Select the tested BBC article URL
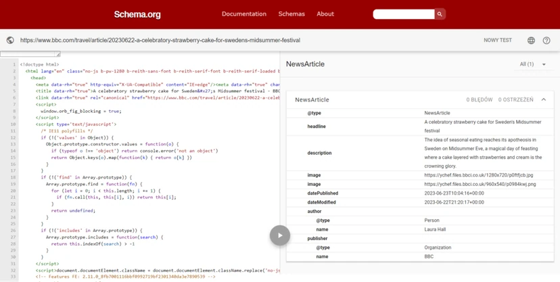The height and width of the screenshot is (282, 560). [160, 41]
